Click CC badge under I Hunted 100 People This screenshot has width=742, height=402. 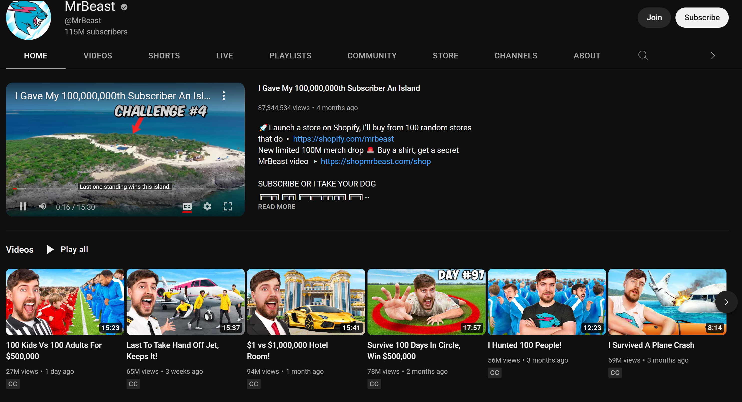[x=495, y=373]
